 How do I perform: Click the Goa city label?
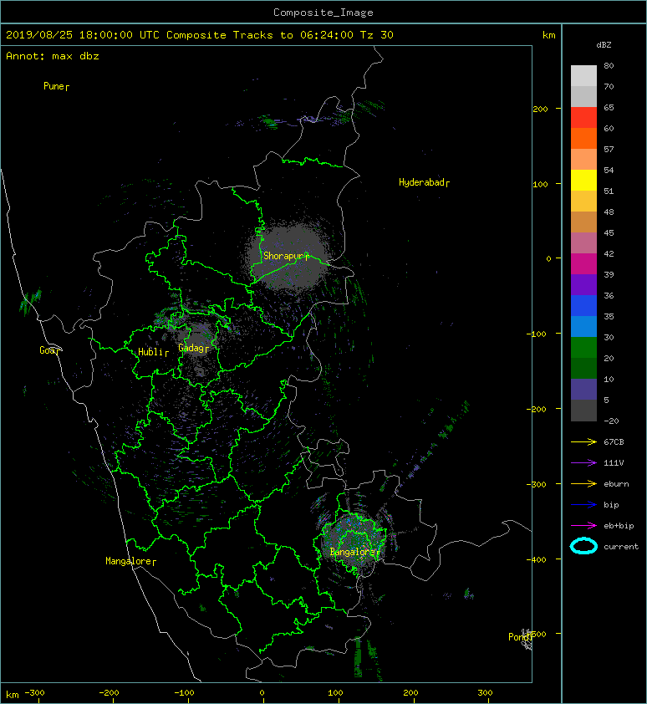(49, 350)
